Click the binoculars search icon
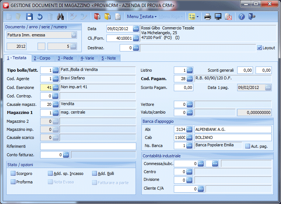Screen dimensions: 281x204 tap(61, 17)
